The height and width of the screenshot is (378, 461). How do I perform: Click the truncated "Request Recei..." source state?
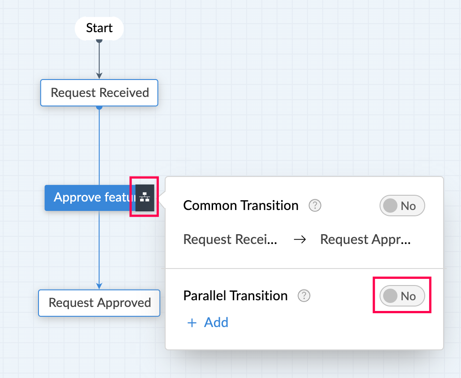click(230, 240)
